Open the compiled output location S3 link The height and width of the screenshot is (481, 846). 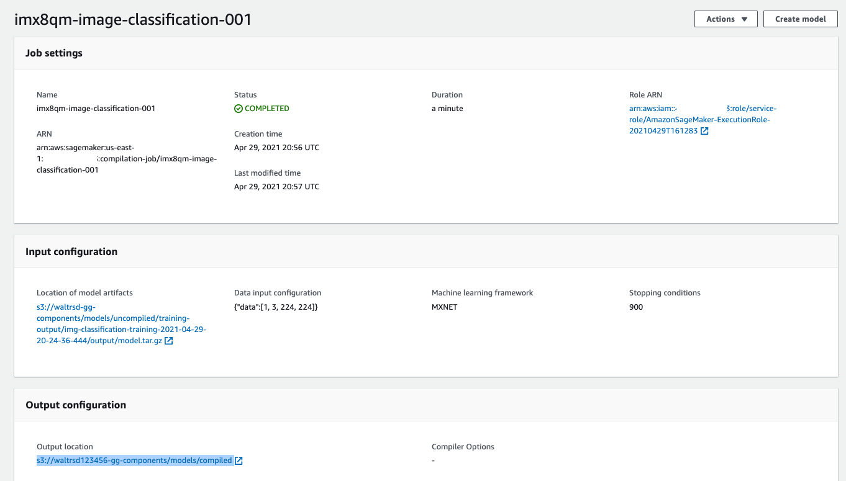(x=134, y=461)
